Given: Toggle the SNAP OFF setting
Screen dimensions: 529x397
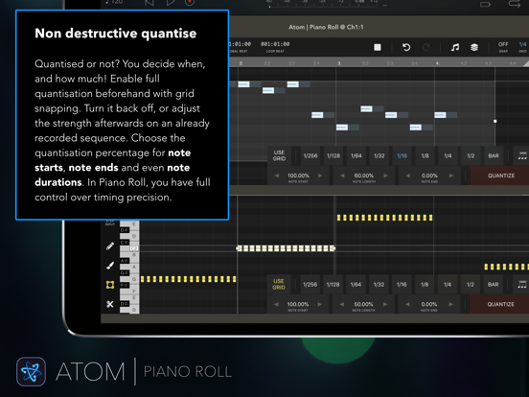Looking at the screenshot, I should point(503,47).
